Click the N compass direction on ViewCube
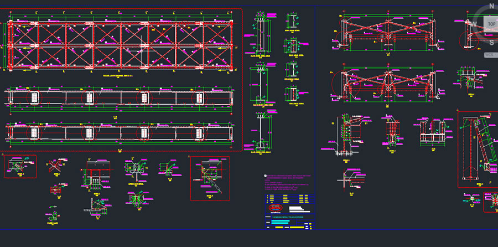The image size is (498, 247). [x=491, y=6]
